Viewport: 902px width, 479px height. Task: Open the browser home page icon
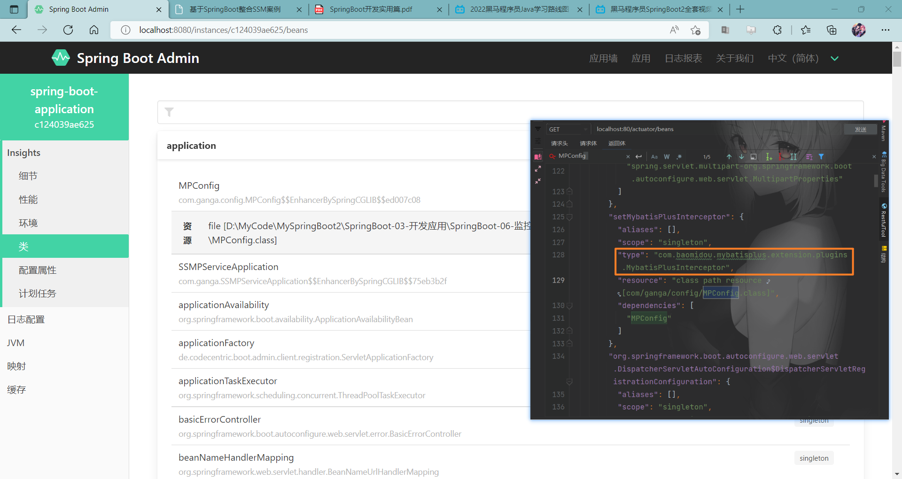coord(94,30)
